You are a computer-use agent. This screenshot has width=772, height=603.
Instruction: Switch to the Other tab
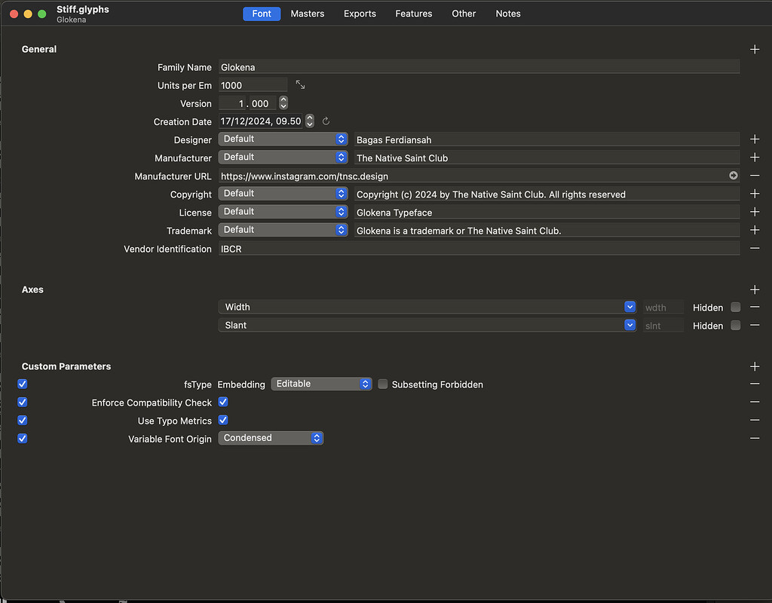[464, 14]
